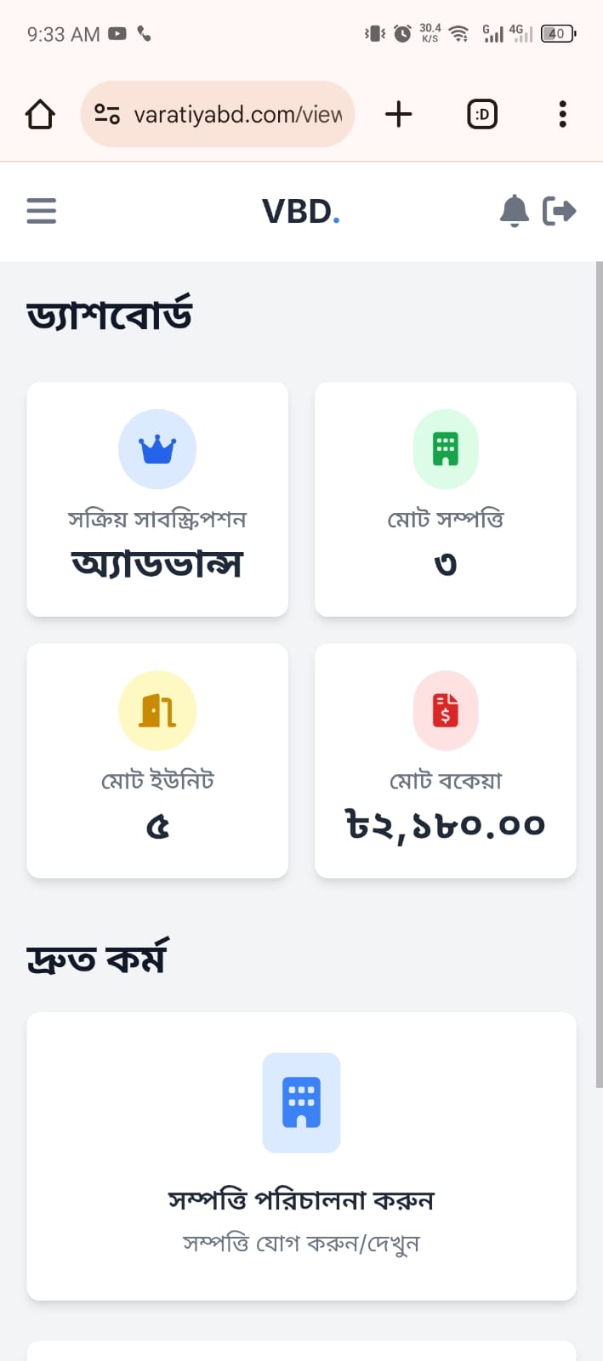The height and width of the screenshot is (1361, 603).
Task: Tap the site info icon in address bar
Action: tap(107, 114)
